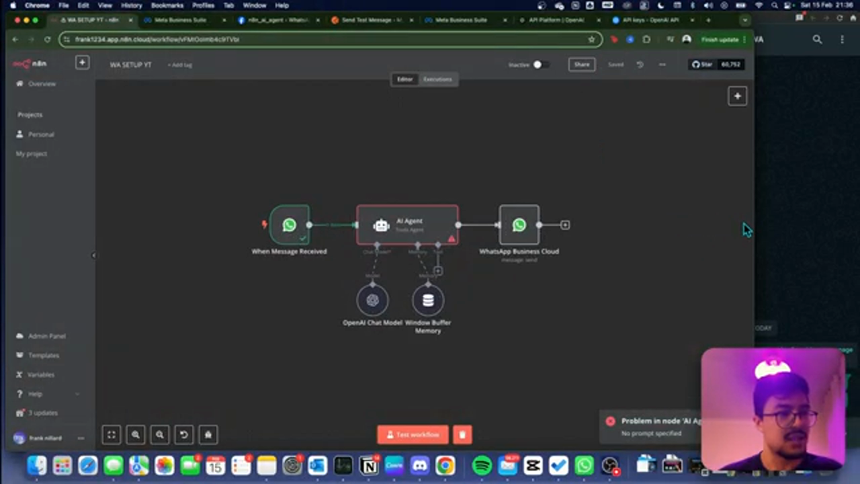Image resolution: width=860 pixels, height=484 pixels.
Task: Open the Profiles menu in menu bar
Action: pos(204,5)
